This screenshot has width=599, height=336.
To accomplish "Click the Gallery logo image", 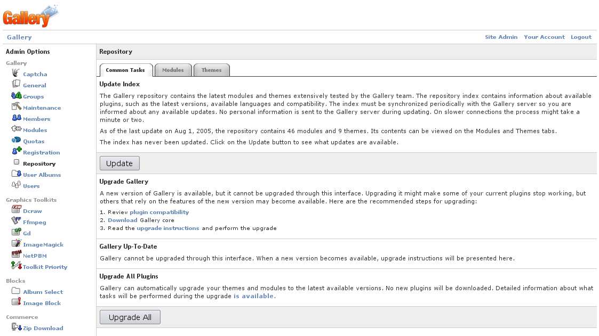I will (x=30, y=16).
